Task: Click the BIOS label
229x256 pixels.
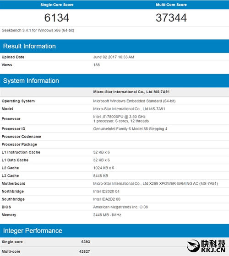Action: tap(6, 207)
